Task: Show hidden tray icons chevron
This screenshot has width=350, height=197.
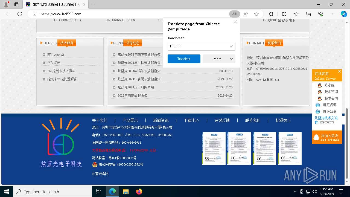Action: [x=295, y=192]
